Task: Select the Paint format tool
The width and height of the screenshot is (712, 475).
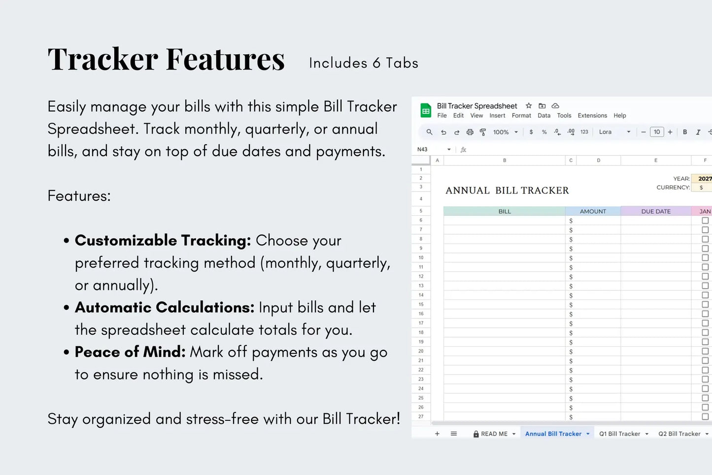Action: (x=483, y=132)
